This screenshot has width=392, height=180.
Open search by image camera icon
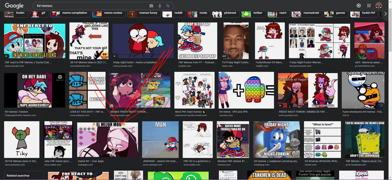[x=151, y=6]
